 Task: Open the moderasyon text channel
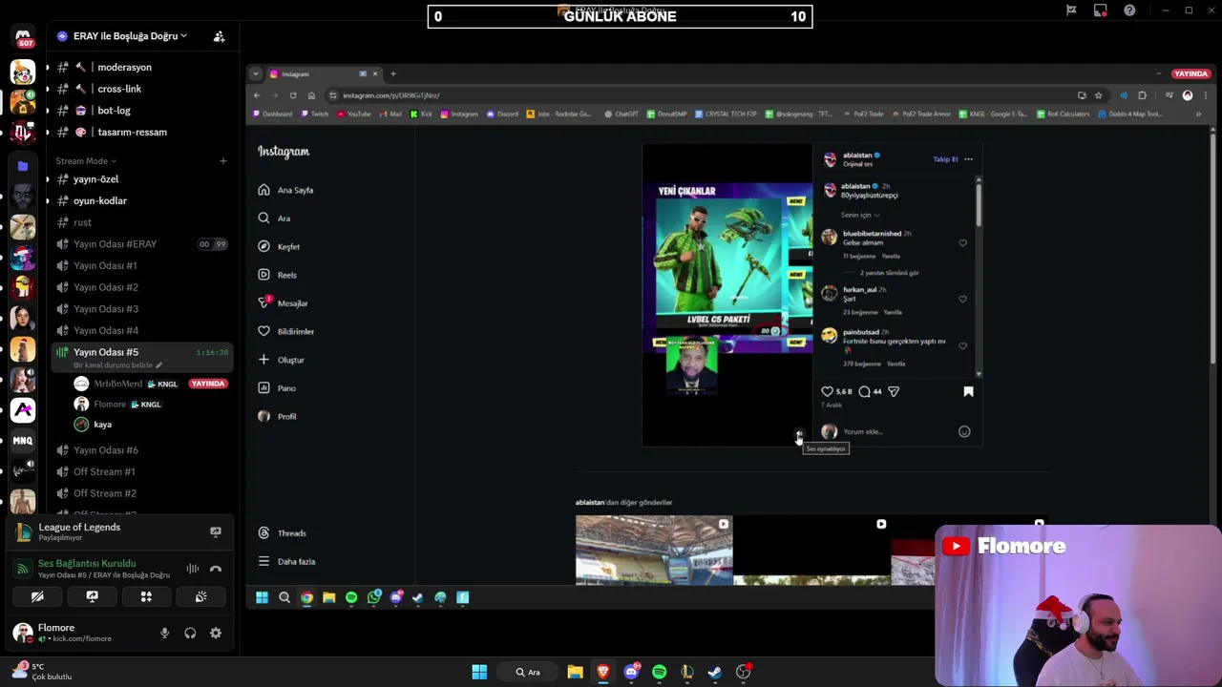click(x=124, y=68)
